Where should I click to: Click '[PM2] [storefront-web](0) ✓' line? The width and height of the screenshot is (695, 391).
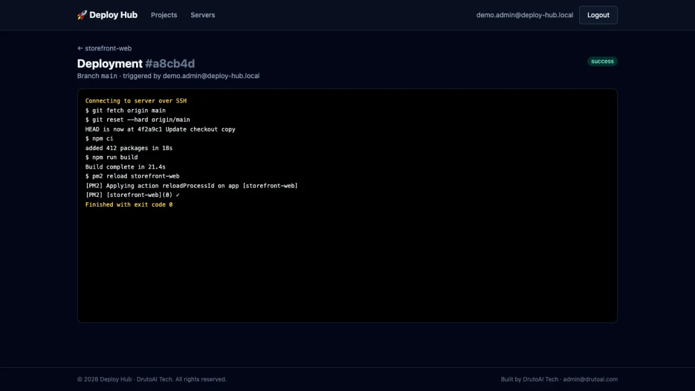[x=133, y=195]
